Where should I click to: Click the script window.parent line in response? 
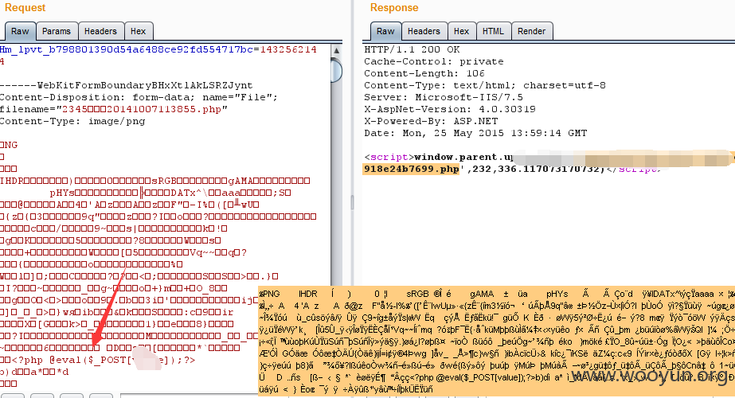point(438,157)
